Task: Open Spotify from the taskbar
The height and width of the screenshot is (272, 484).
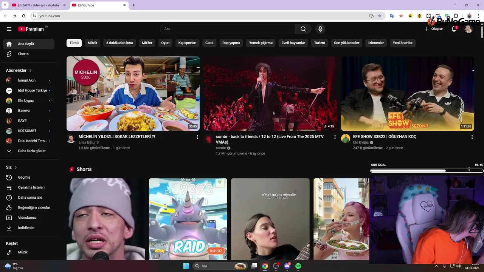Action: pos(298,266)
